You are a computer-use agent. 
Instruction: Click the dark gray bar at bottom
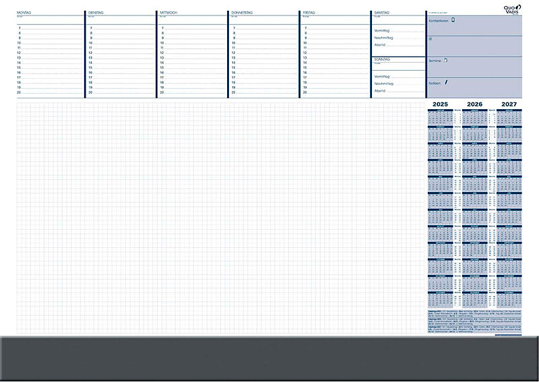(x=269, y=357)
